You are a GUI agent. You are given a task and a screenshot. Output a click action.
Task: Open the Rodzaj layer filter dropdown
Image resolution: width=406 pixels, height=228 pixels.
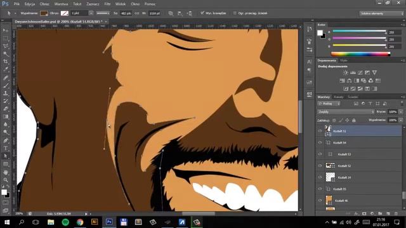pyautogui.click(x=329, y=103)
